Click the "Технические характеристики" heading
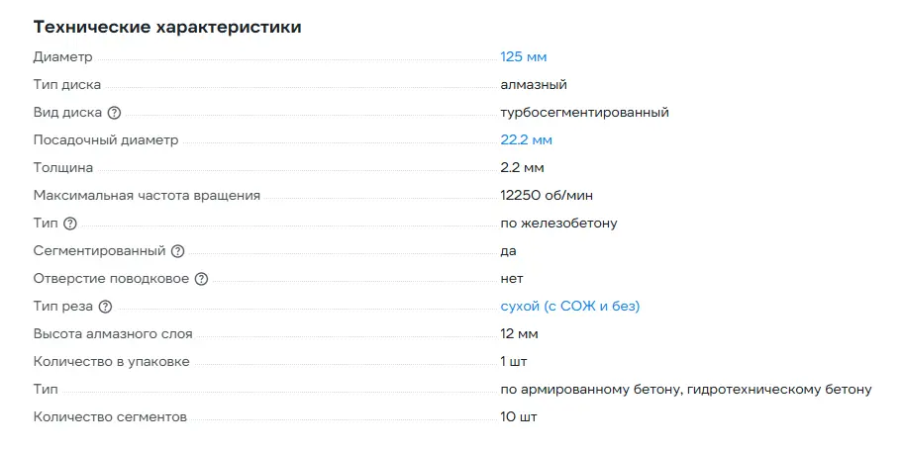Viewport: 902px width, 451px height. pyautogui.click(x=167, y=27)
